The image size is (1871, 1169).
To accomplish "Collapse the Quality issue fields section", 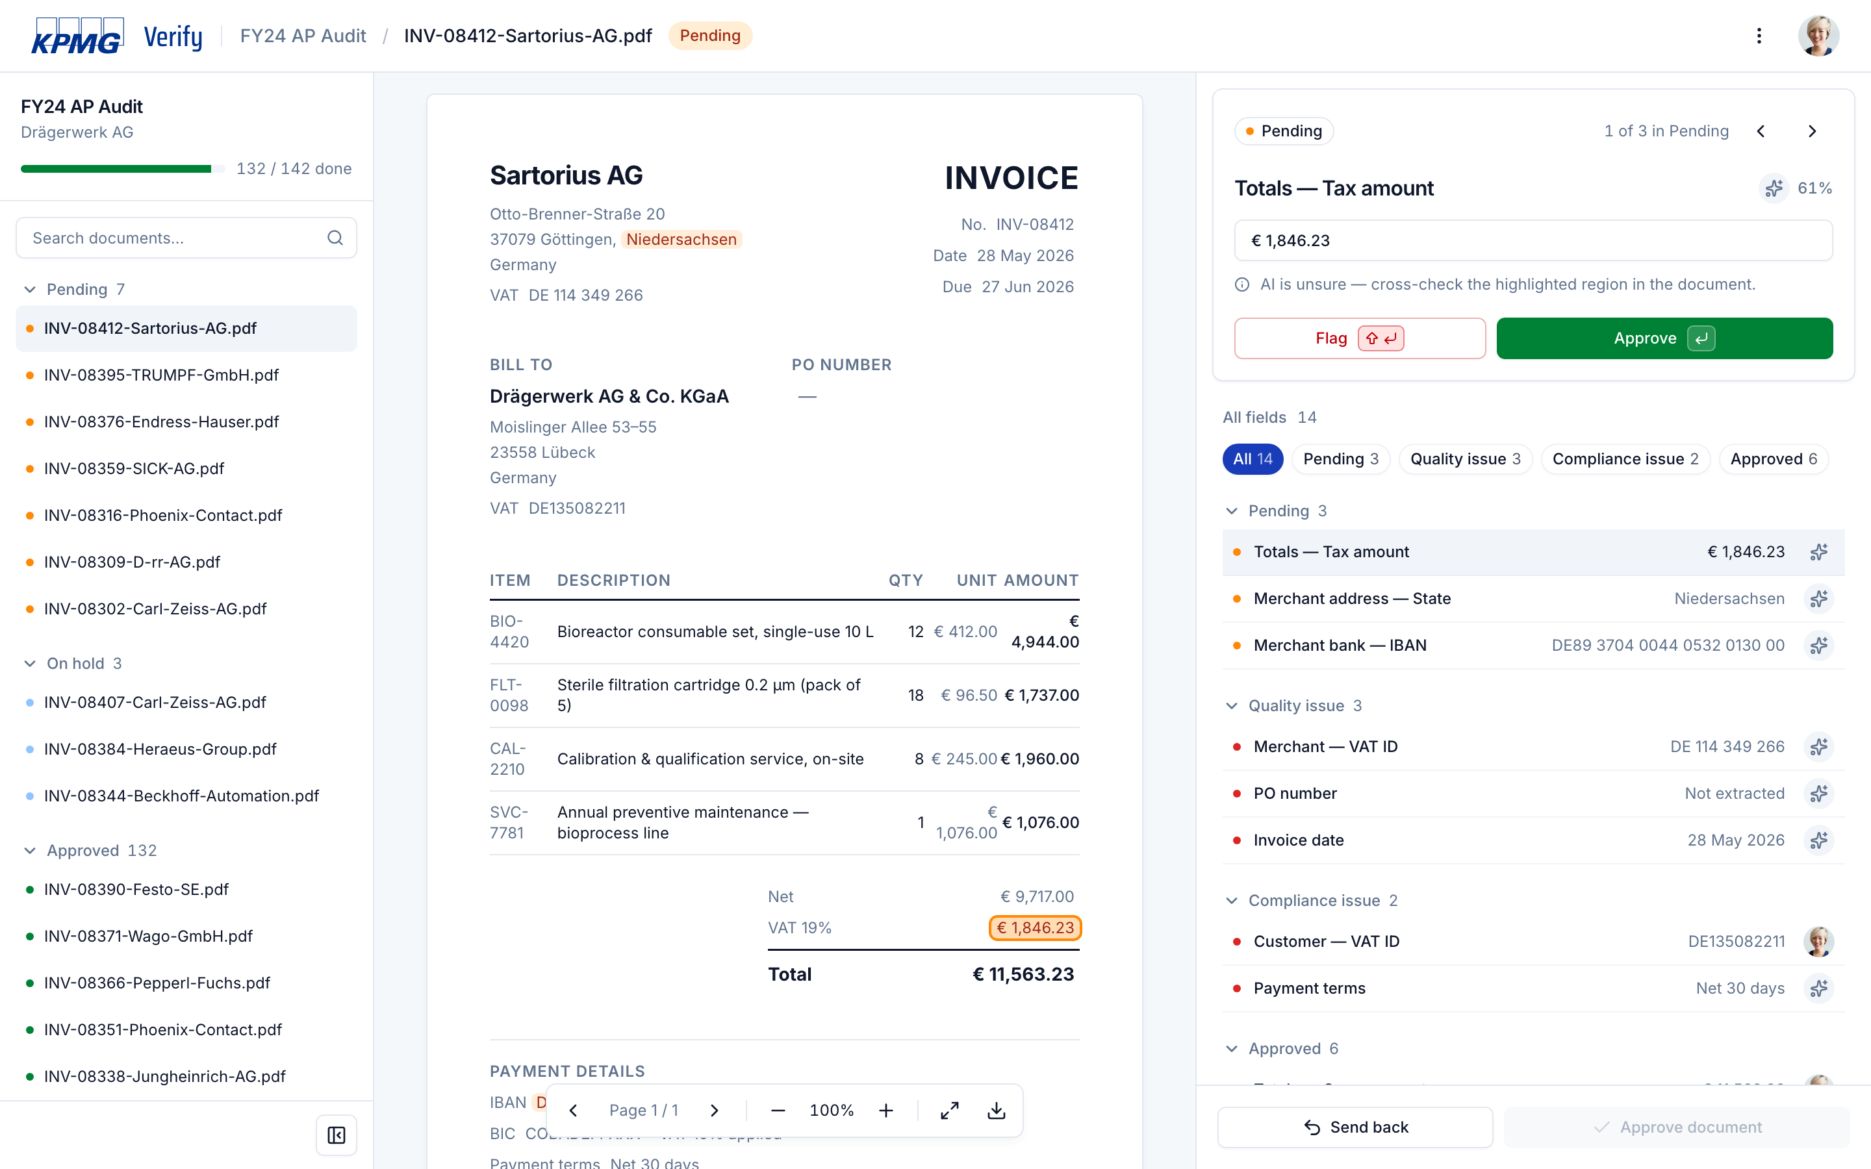I will pos(1232,706).
